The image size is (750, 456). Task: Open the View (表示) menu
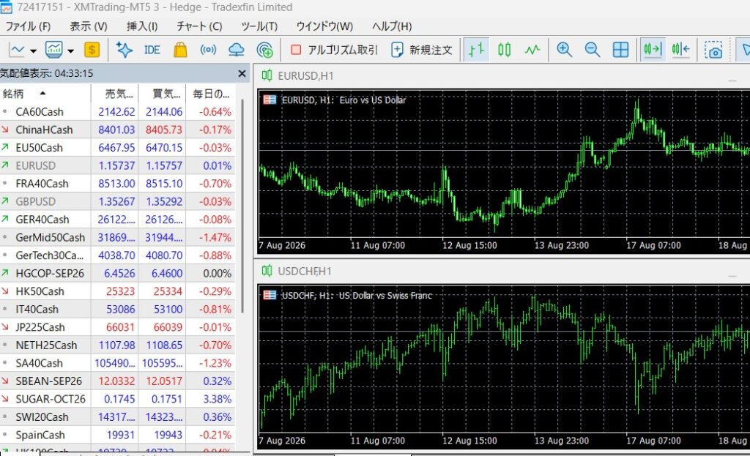click(89, 26)
